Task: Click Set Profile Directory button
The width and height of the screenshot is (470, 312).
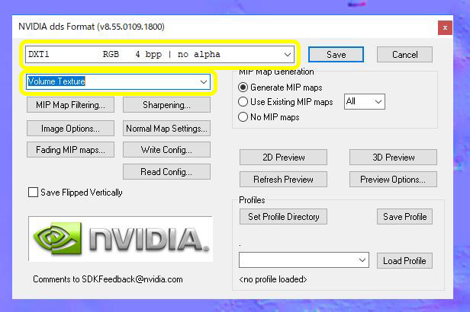Action: pyautogui.click(x=283, y=216)
